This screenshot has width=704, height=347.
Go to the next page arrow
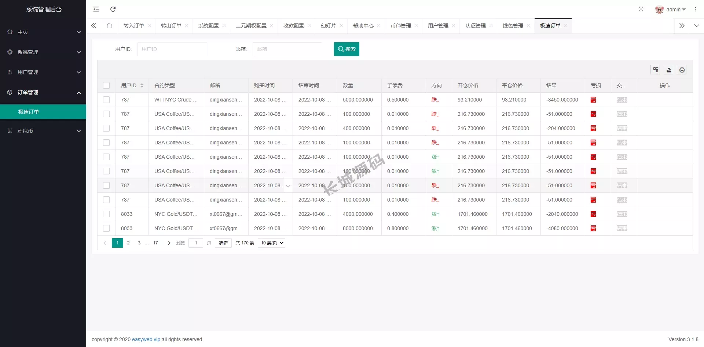[169, 243]
